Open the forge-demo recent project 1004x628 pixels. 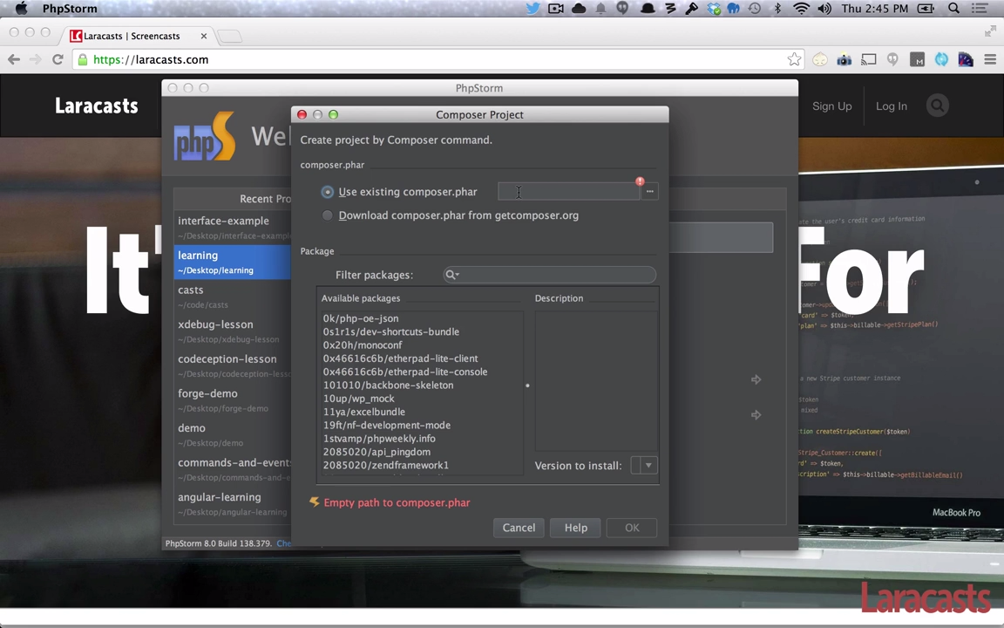(x=232, y=399)
